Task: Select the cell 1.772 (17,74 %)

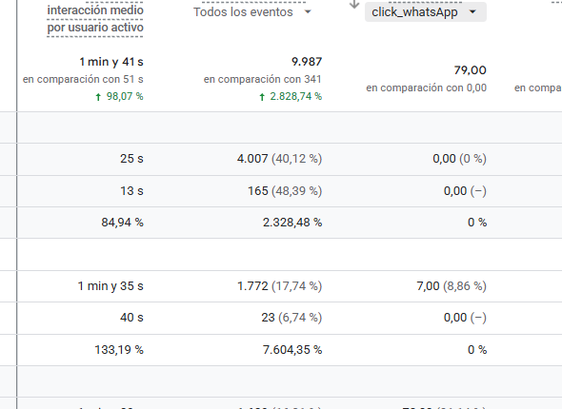Action: pyautogui.click(x=279, y=286)
